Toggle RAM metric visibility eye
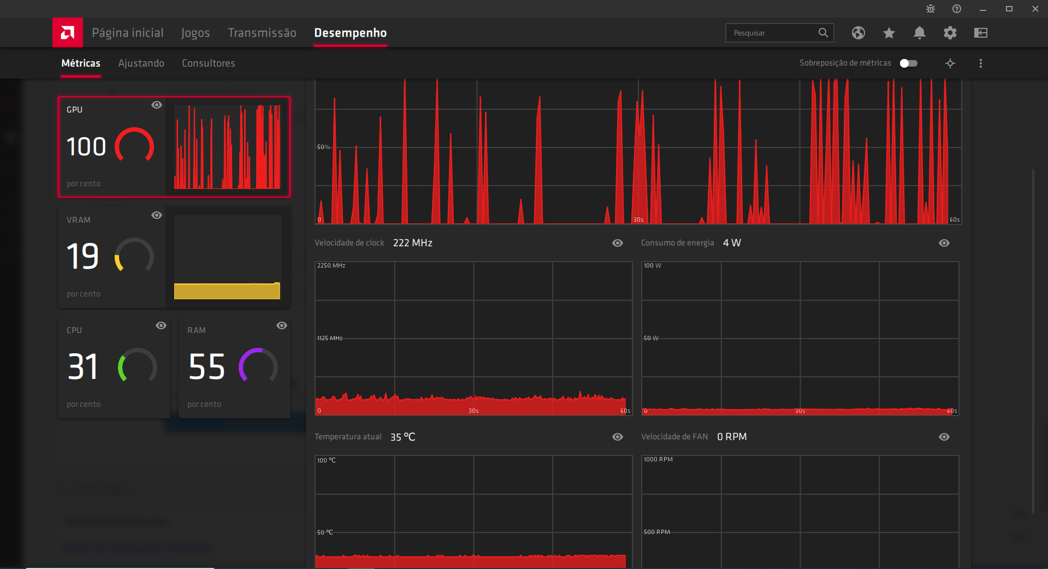This screenshot has height=569, width=1048. pyautogui.click(x=282, y=325)
